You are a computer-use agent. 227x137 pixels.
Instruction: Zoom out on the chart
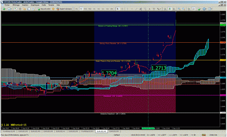click(x=183, y=9)
